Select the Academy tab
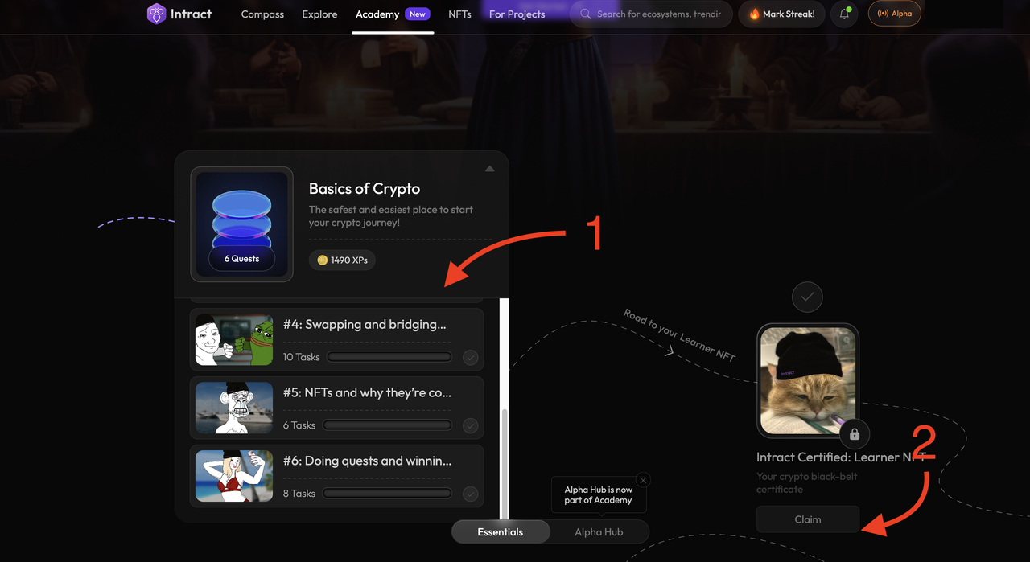Screen dimensions: 1030x562 click(377, 14)
